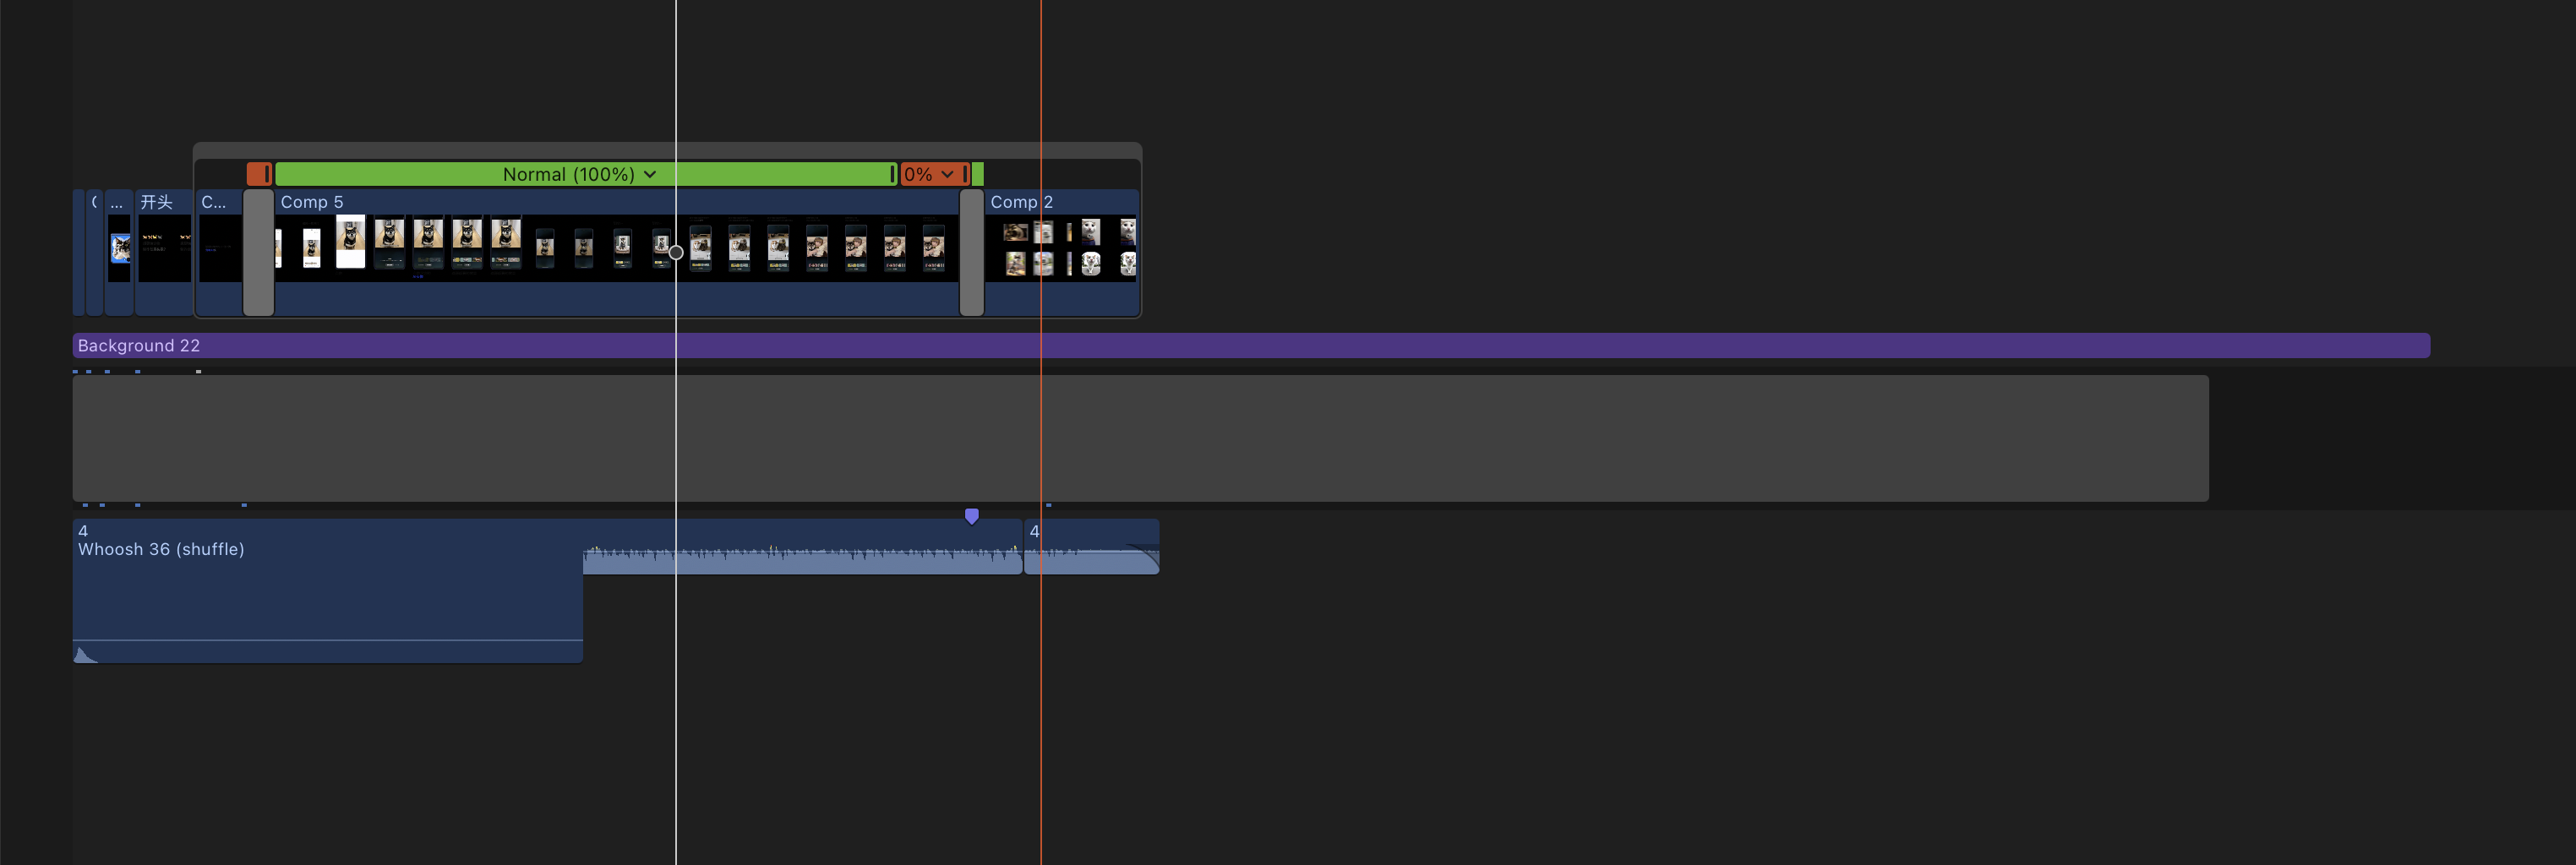Select the Comp 5 clip title

[312, 202]
